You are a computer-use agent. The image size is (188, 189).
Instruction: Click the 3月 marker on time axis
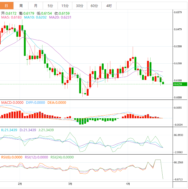pos(70,184)
